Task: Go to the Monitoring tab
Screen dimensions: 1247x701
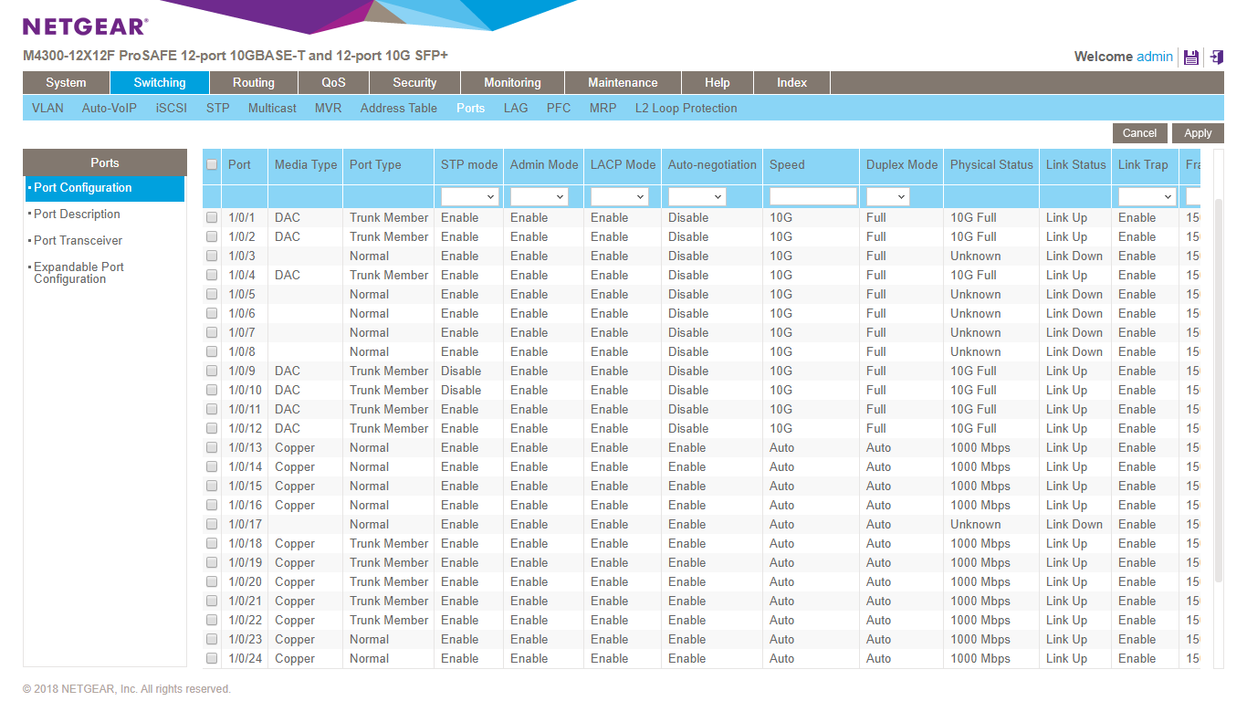Action: (512, 82)
